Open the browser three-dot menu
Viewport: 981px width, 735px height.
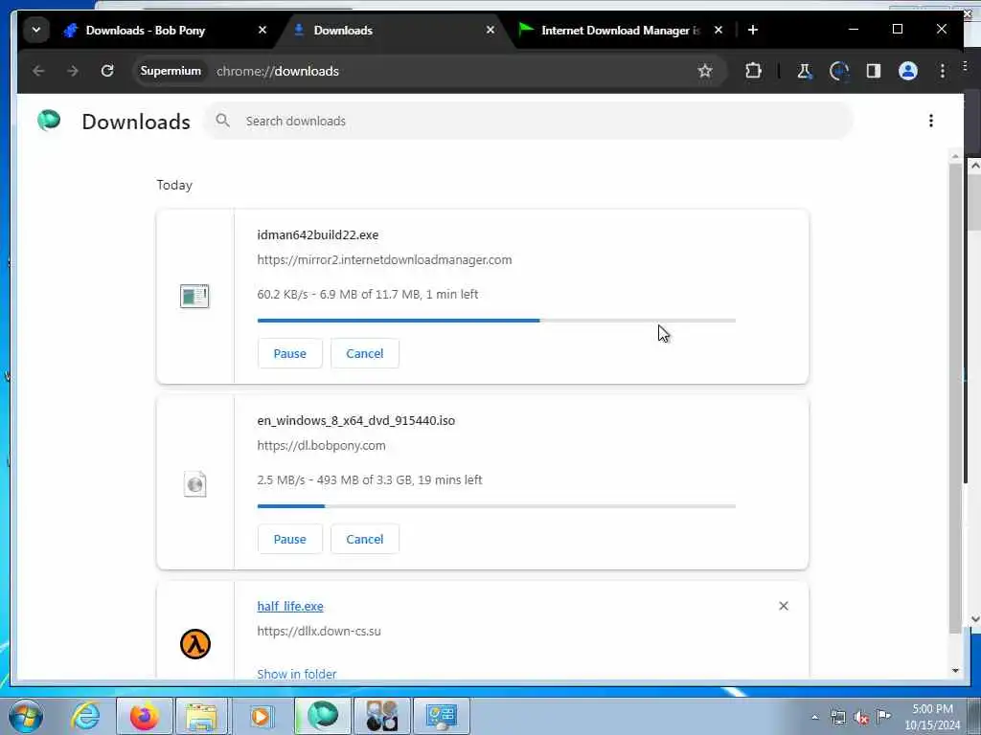(943, 71)
